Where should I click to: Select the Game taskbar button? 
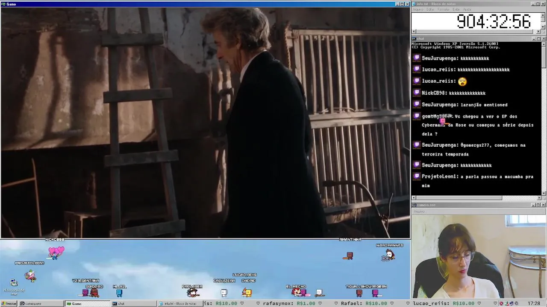coord(87,304)
